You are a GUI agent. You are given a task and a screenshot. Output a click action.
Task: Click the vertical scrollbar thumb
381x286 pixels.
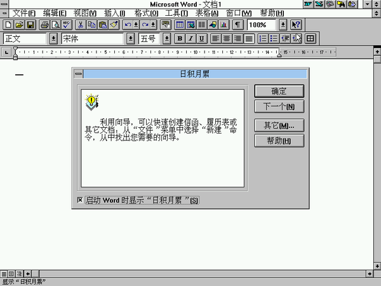[377, 59]
